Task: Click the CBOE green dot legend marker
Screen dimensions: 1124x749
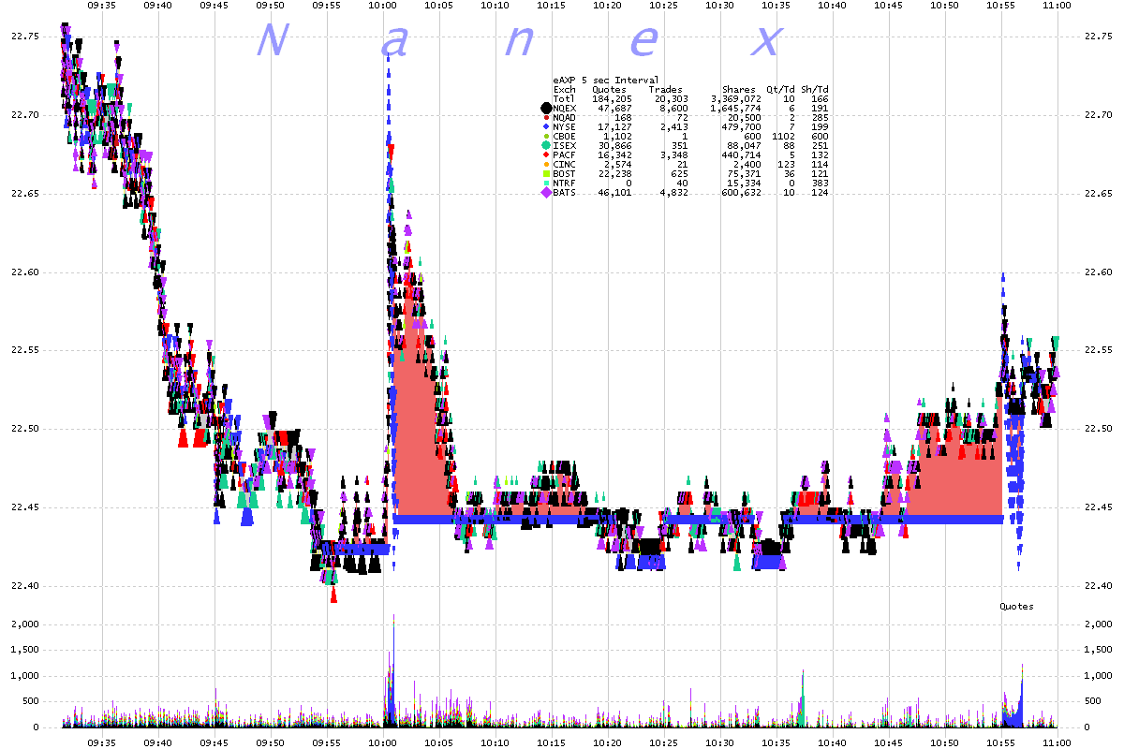Action: click(x=545, y=136)
